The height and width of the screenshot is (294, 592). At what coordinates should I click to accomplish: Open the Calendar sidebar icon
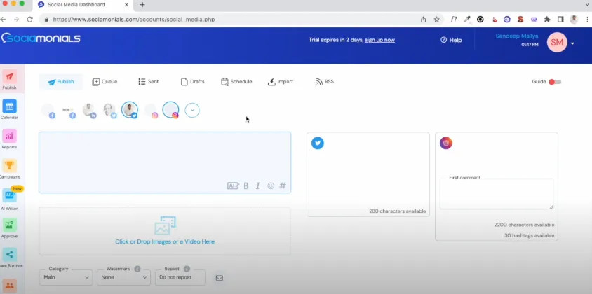pyautogui.click(x=9, y=106)
